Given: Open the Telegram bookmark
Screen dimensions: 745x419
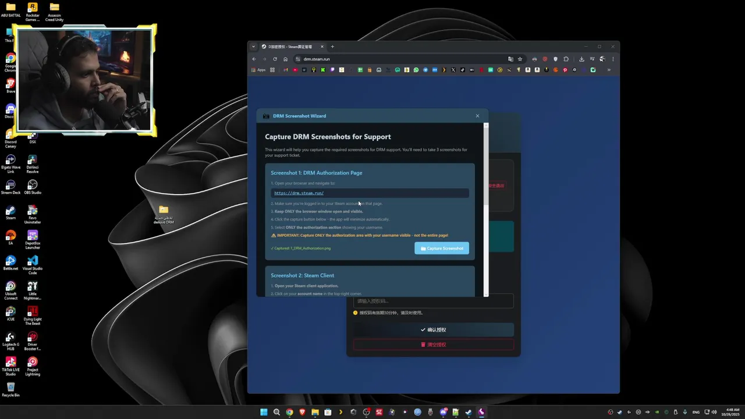Looking at the screenshot, I should pos(425,70).
